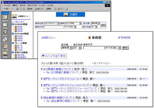The width and height of the screenshot is (154, 108).
Task: Click the 戻る back button in the browser toolbar
Action: (6, 9)
